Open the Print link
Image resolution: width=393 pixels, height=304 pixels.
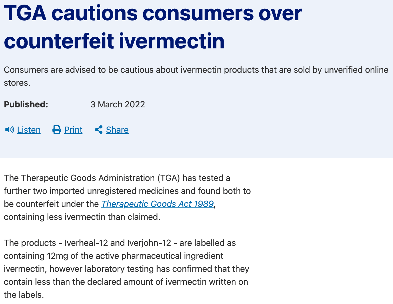(x=73, y=130)
